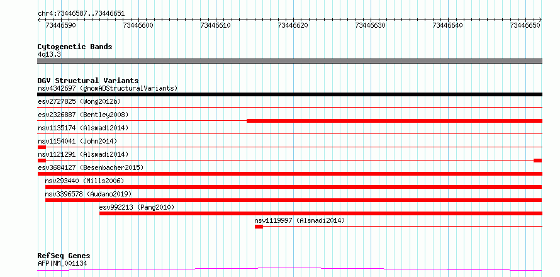
Task: Click ruler position 73446600
Action: 138,25
